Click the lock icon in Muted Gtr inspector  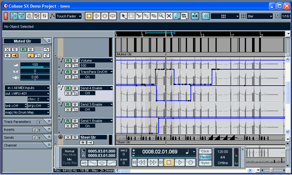38,55
